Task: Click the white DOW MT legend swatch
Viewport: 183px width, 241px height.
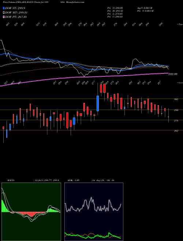Action: pos(4,12)
